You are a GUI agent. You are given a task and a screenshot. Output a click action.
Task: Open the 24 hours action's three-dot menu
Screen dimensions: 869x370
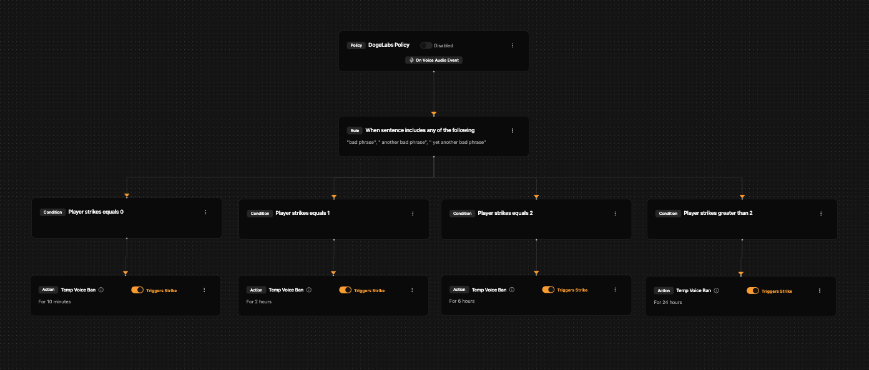pos(820,291)
